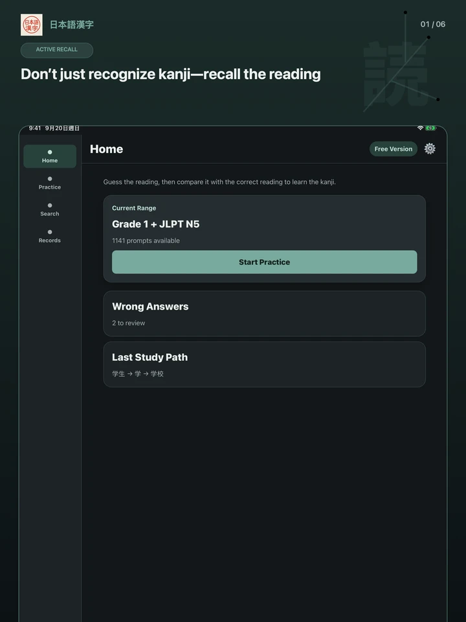Click the 2 to review text
This screenshot has width=466, height=622.
tap(128, 323)
